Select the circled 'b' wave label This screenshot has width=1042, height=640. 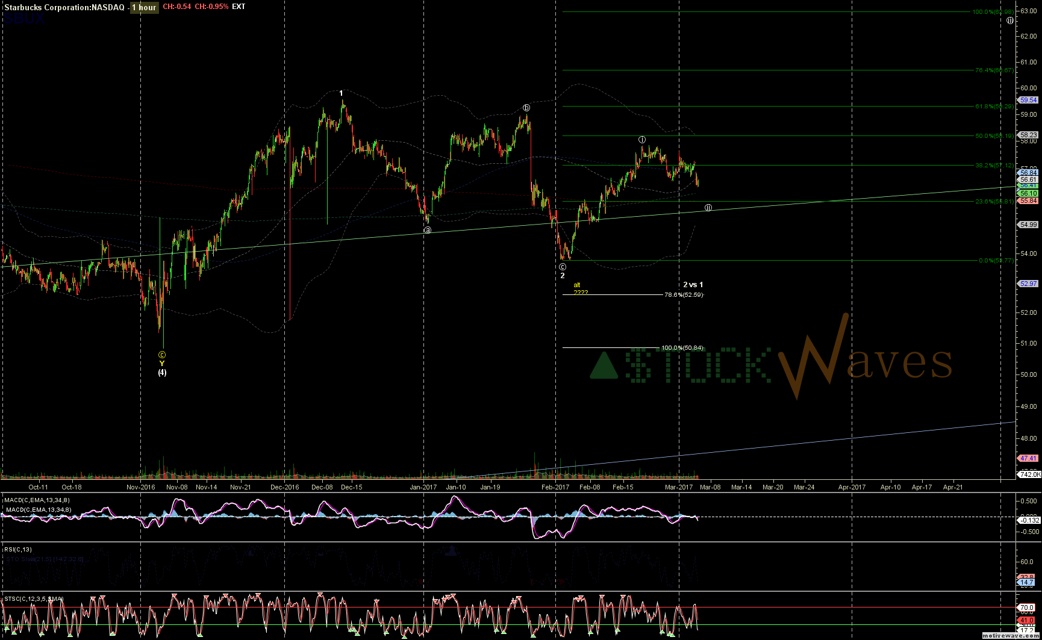pos(526,108)
